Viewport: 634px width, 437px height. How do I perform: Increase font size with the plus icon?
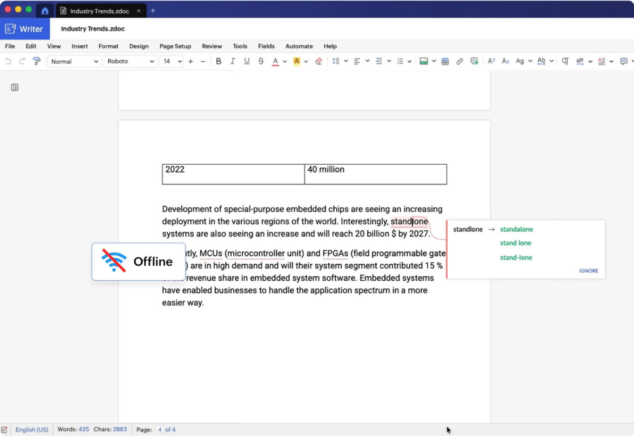click(191, 62)
